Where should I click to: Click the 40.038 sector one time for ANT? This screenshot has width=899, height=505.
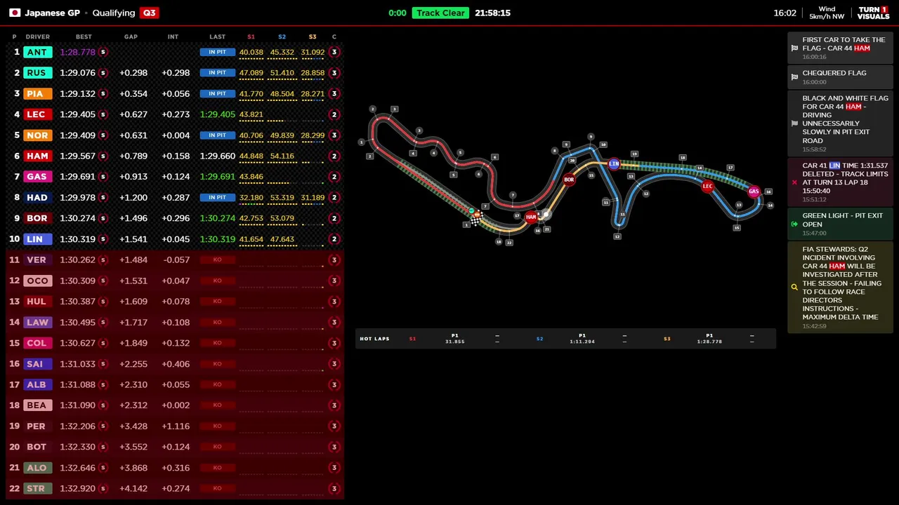(251, 52)
